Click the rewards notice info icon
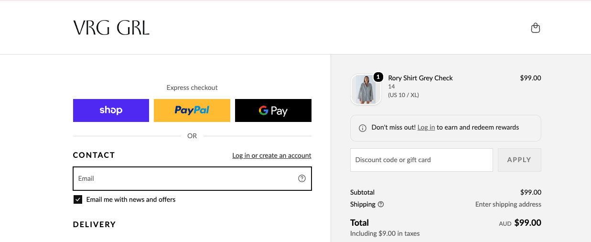 pos(363,128)
